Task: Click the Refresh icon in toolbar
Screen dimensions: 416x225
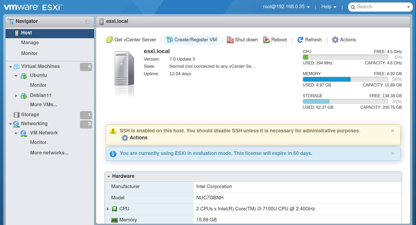Action: point(300,40)
